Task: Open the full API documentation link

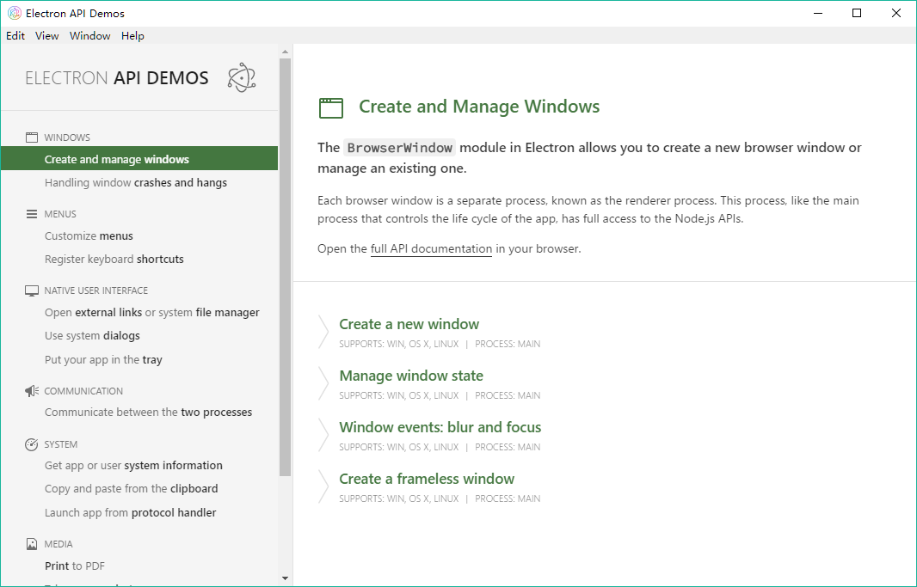Action: (431, 249)
